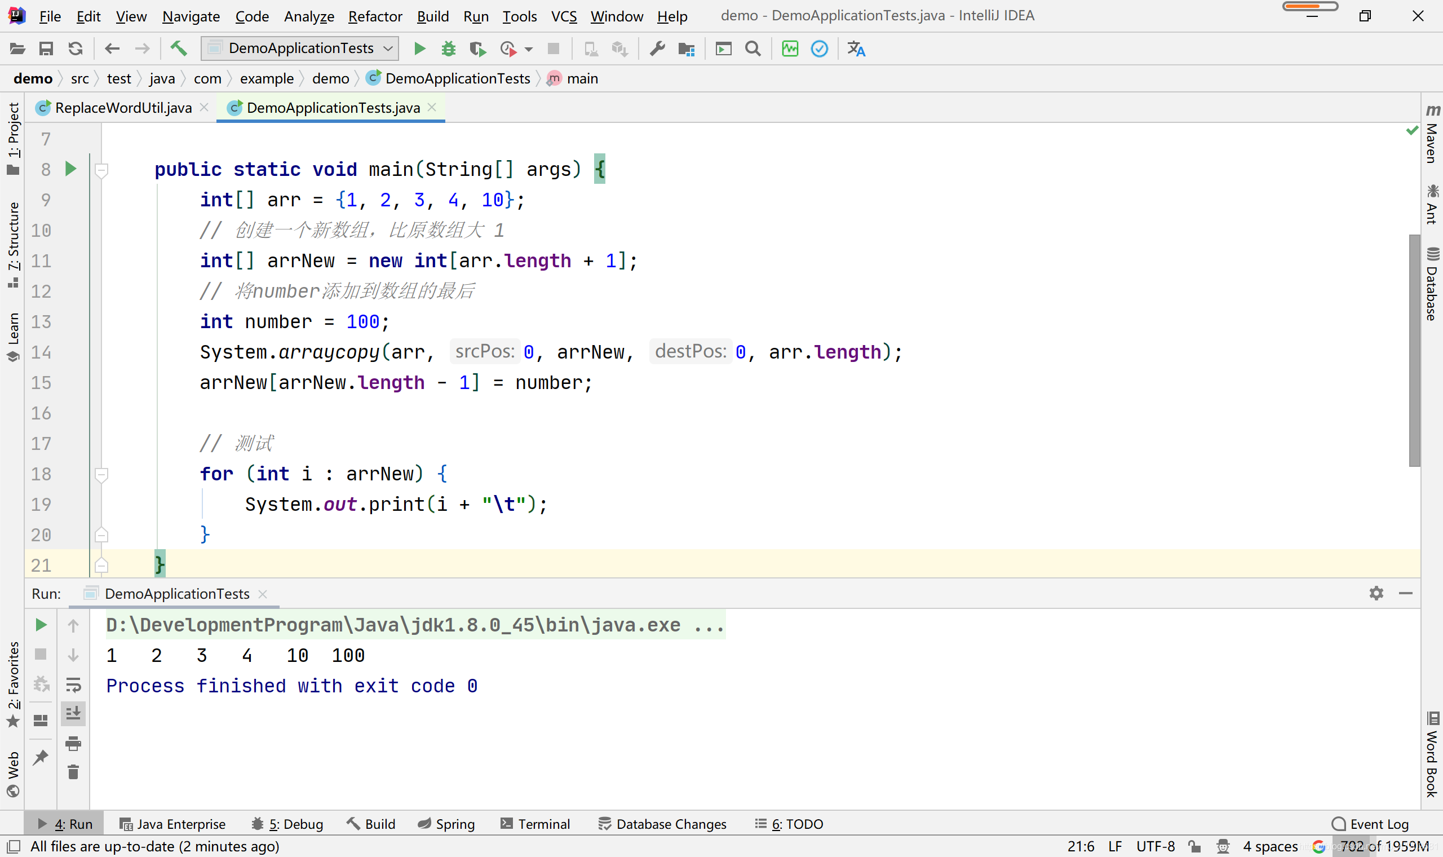The image size is (1443, 857).
Task: Toggle scroll to end in console
Action: (x=73, y=713)
